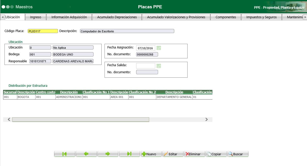Click the Bodega code field 001
The height and width of the screenshot is (166, 307).
coord(40,54)
